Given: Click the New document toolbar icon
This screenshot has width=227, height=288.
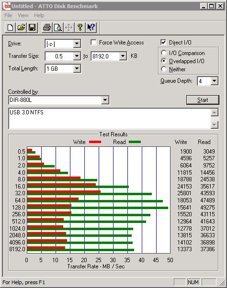Looking at the screenshot, I should (10, 28).
